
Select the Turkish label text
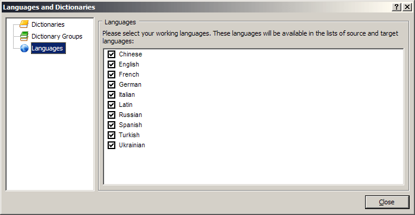tap(129, 135)
